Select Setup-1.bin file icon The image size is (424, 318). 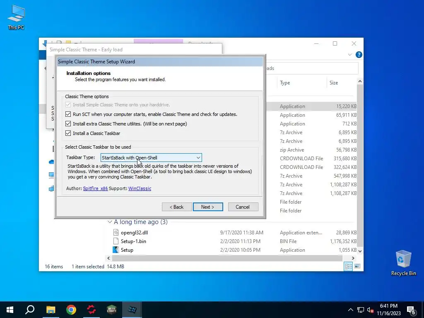point(116,241)
